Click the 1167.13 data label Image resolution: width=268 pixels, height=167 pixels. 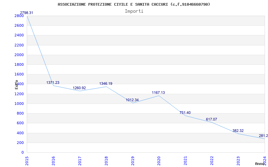158,93
